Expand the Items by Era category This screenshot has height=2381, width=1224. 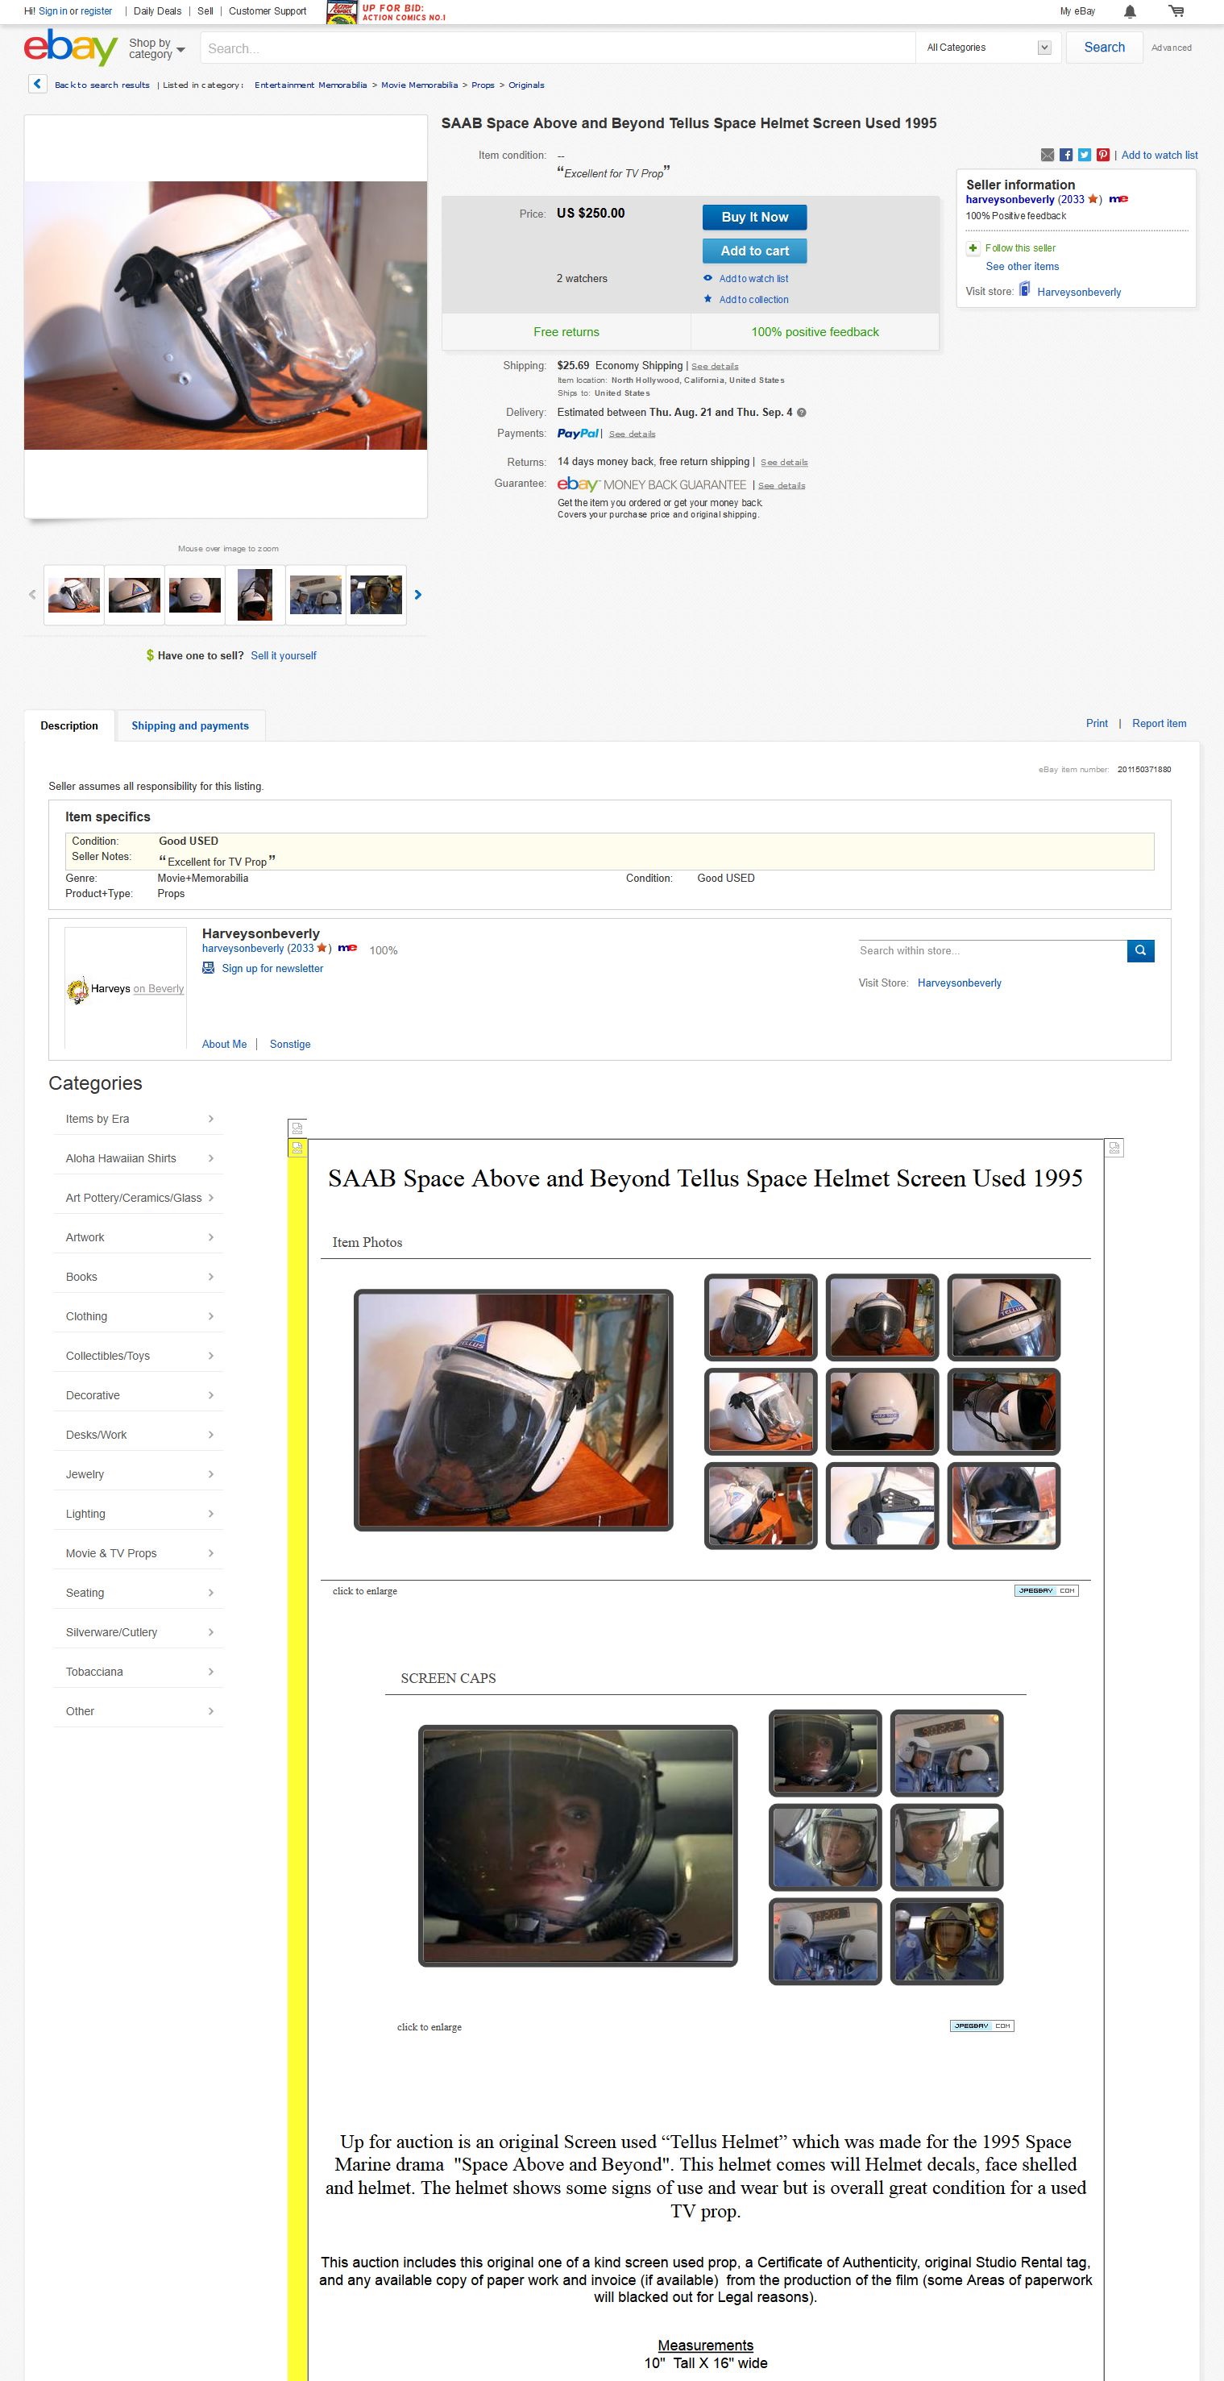point(138,1119)
